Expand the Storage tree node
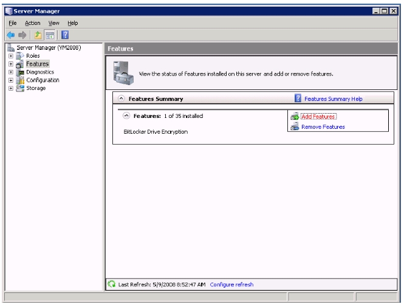 point(11,88)
